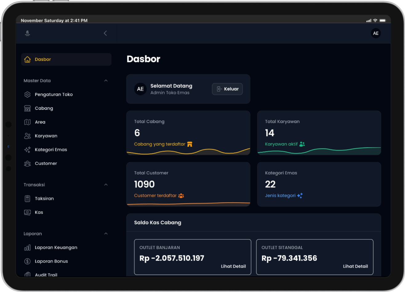Open the Audit Trail menu item
This screenshot has width=405, height=292.
pos(46,274)
